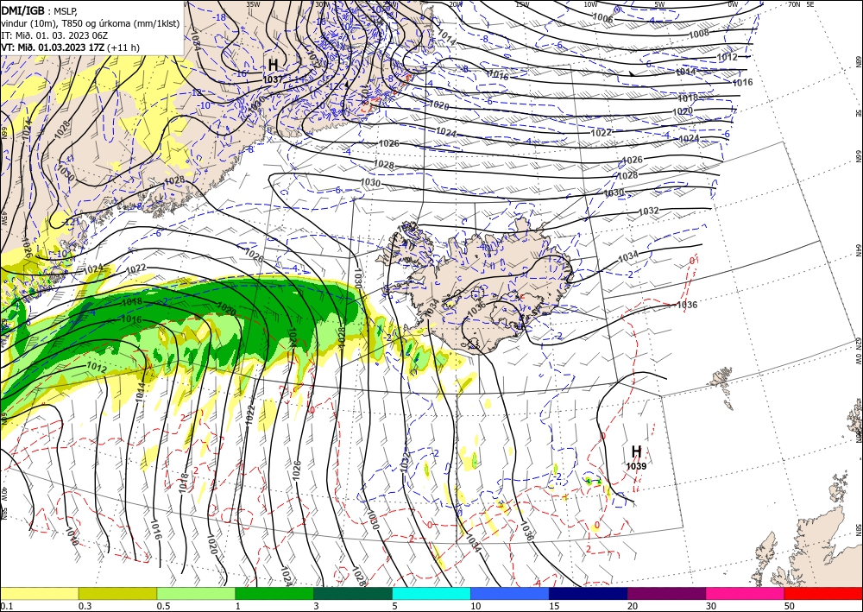Image resolution: width=863 pixels, height=612 pixels.
Task: Click the legend tick value '50'
Action: click(790, 606)
